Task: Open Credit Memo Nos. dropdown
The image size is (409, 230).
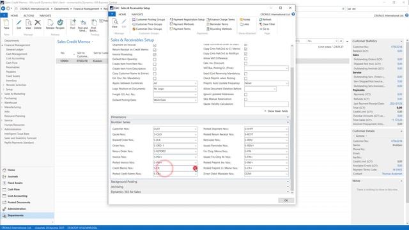Action: point(196,168)
